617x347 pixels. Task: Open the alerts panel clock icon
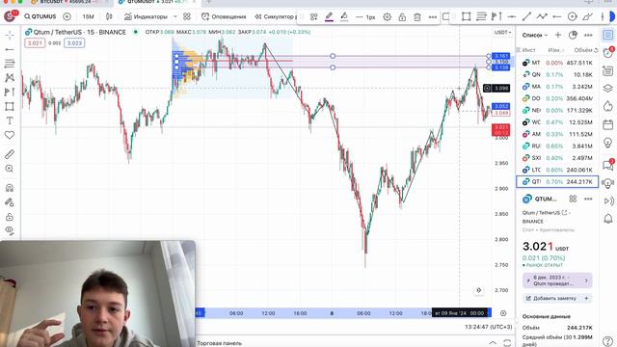tap(608, 53)
